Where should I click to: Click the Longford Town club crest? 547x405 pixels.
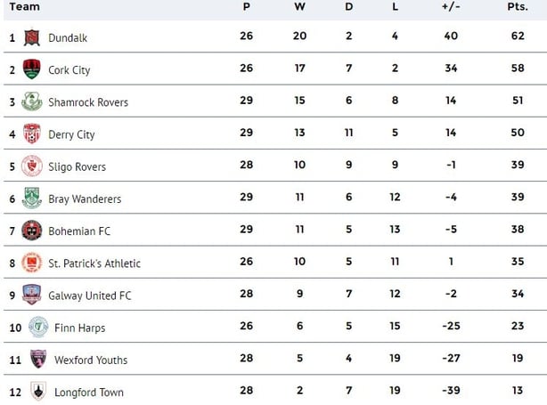click(38, 391)
